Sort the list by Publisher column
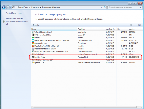The width and height of the screenshot is (144, 109). (x=91, y=29)
